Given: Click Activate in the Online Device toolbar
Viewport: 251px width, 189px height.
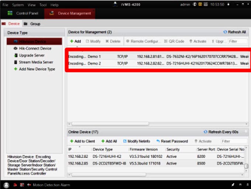Looking at the screenshot, I should click(203, 141).
